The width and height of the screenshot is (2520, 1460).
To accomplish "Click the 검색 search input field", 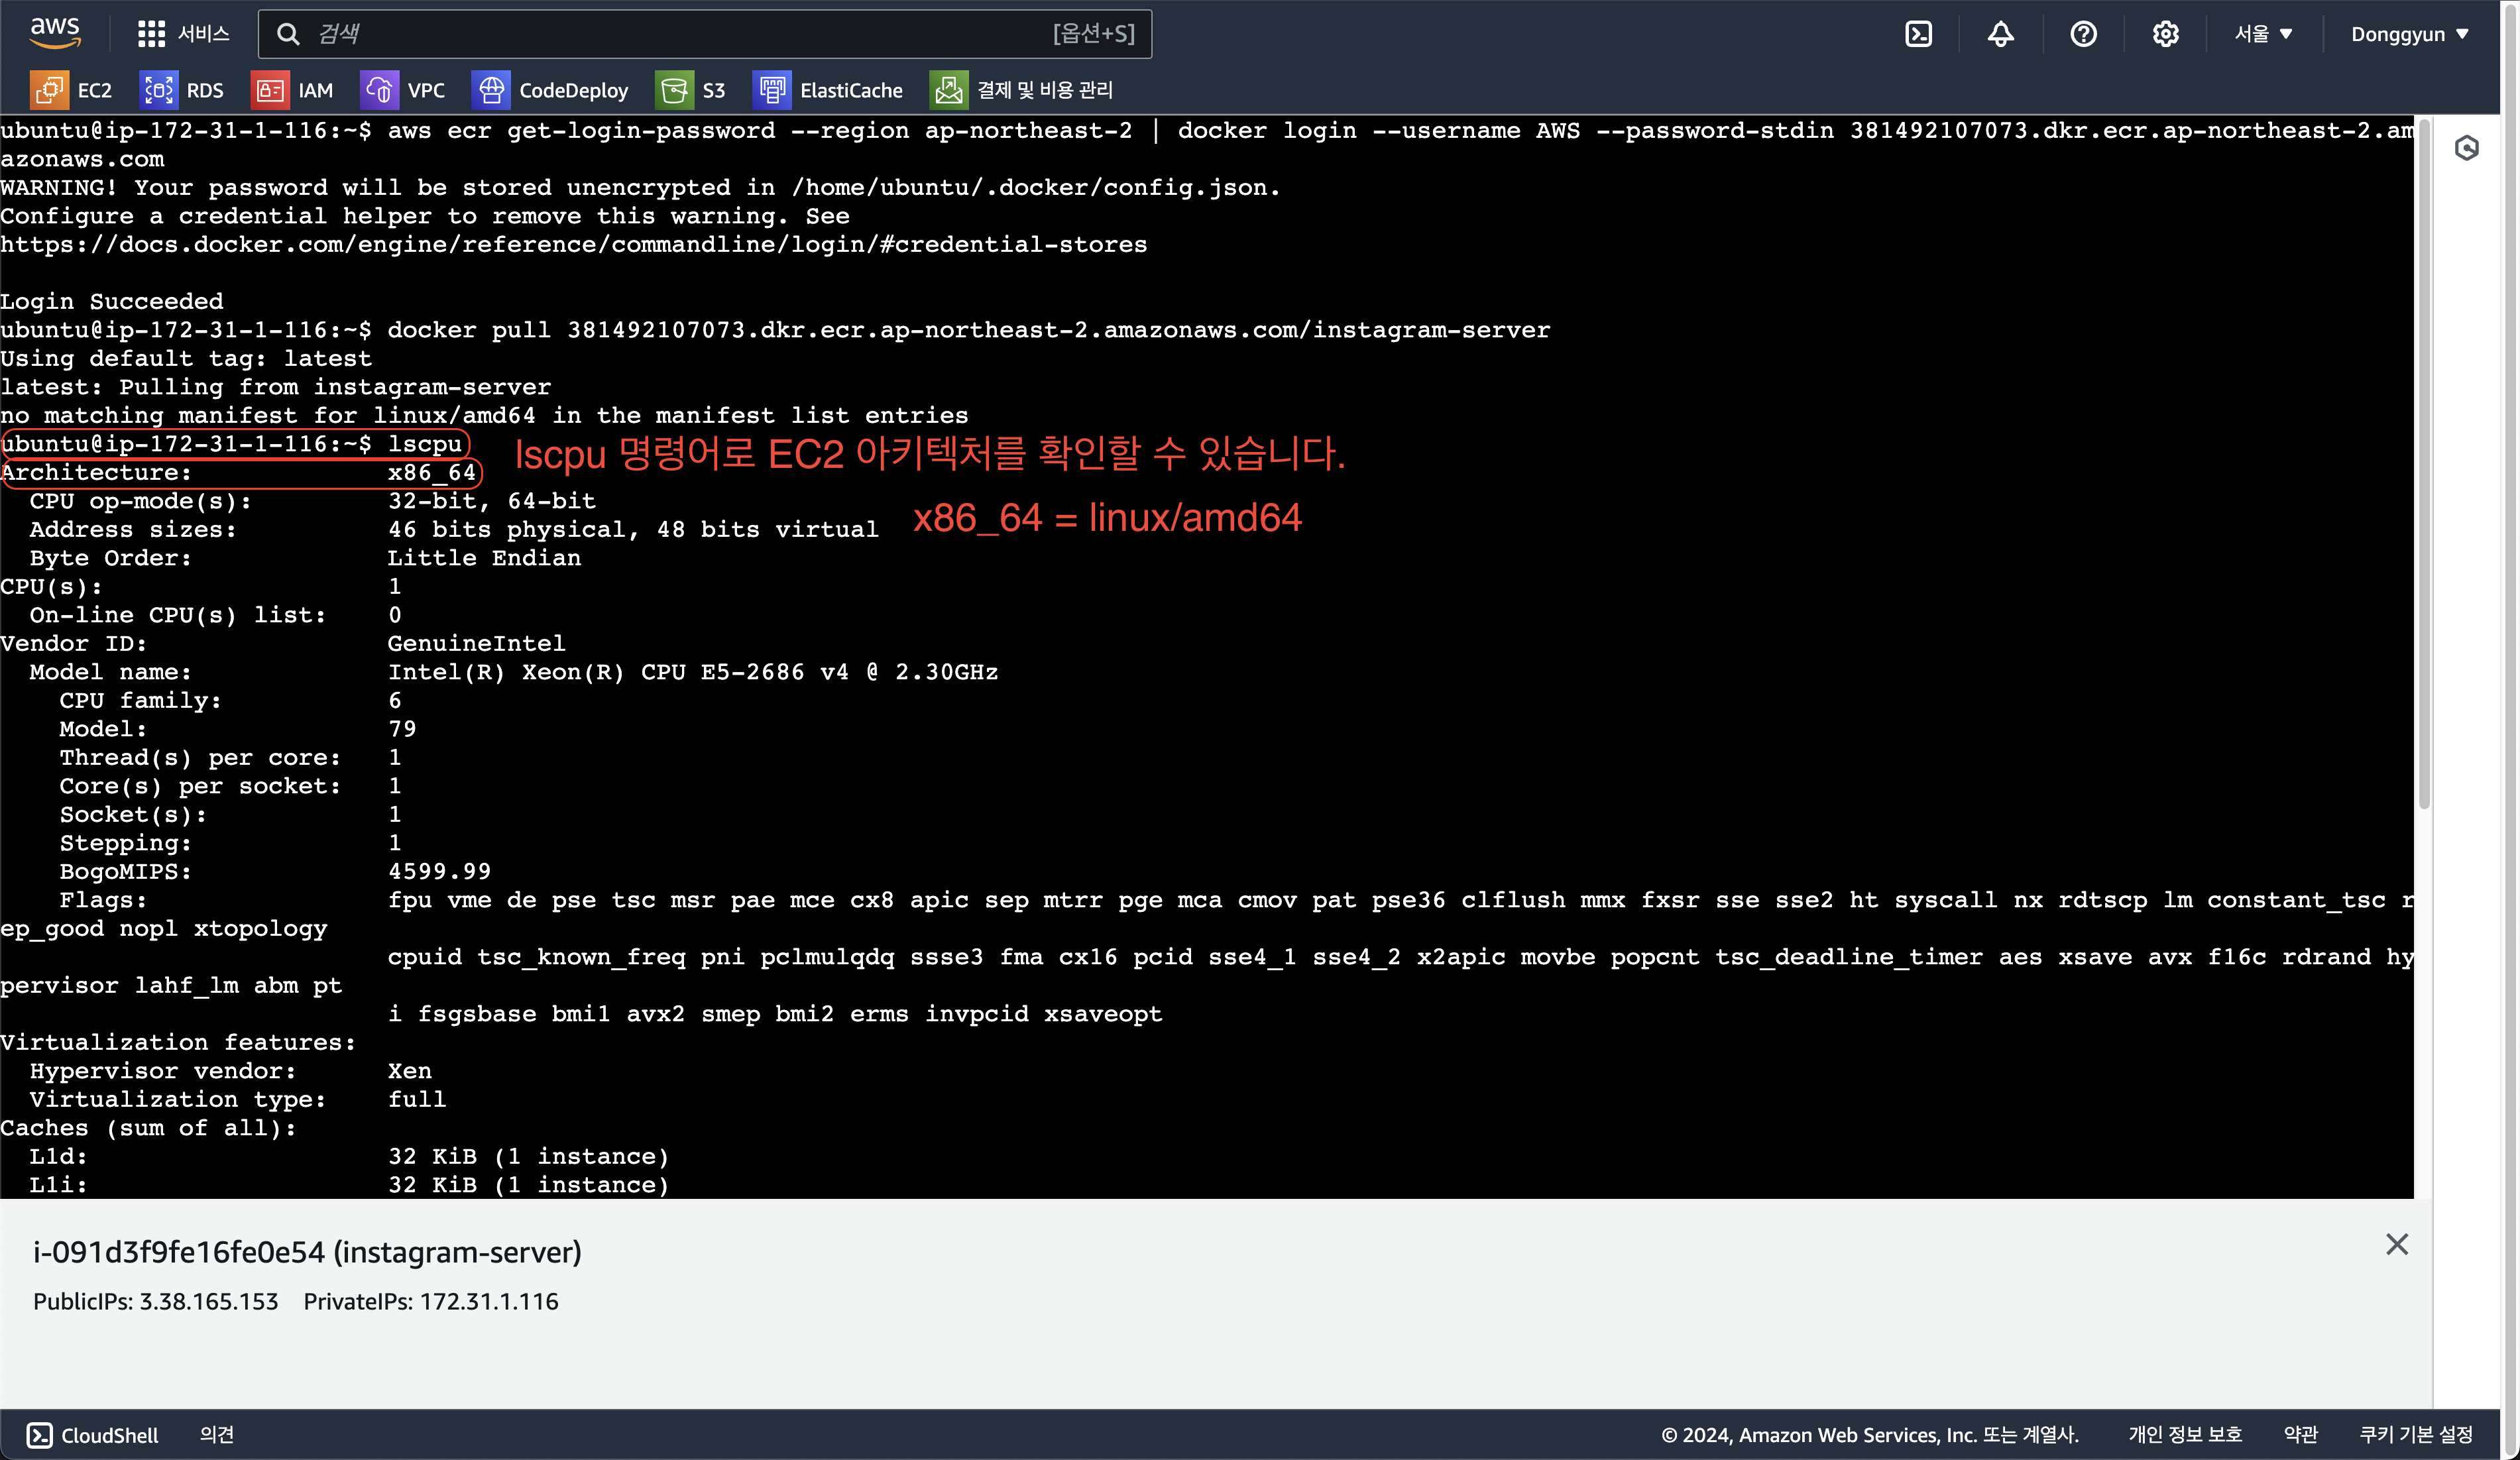I will click(x=680, y=34).
